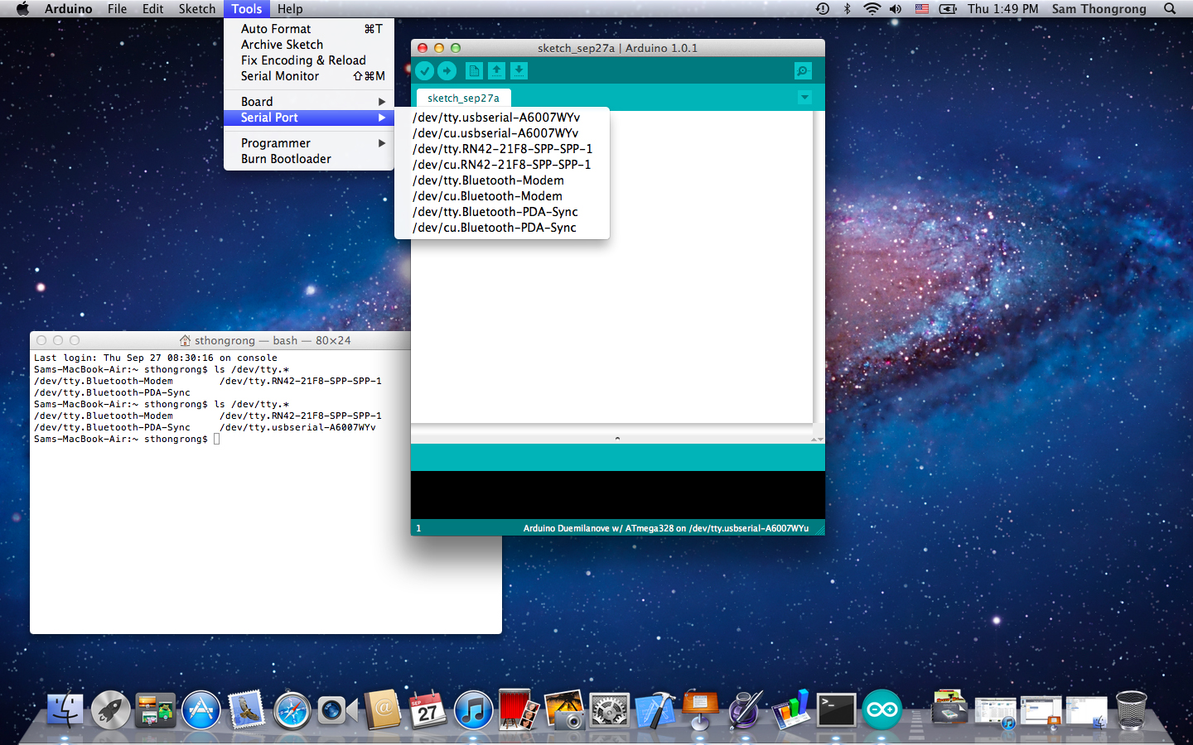The width and height of the screenshot is (1193, 745).
Task: Click the Verify checkmark button in Arduino toolbar
Action: click(424, 71)
